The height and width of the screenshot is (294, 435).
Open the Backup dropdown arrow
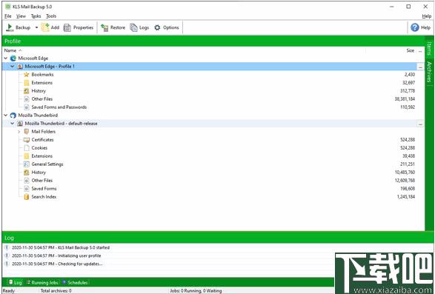click(x=36, y=27)
